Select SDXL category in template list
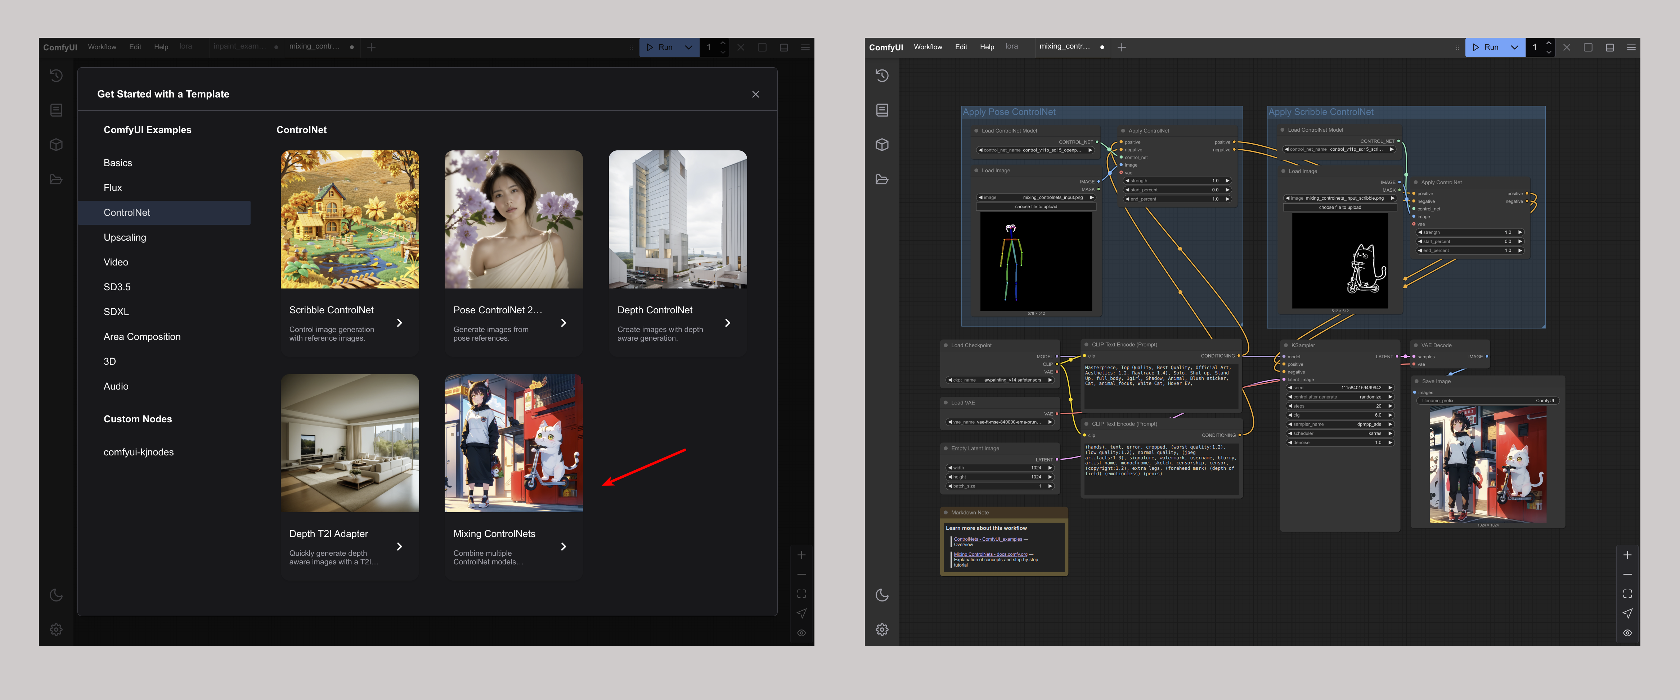1680x700 pixels. tap(164, 312)
